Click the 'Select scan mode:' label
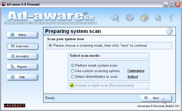The width and height of the screenshot is (182, 111). pos(85,56)
